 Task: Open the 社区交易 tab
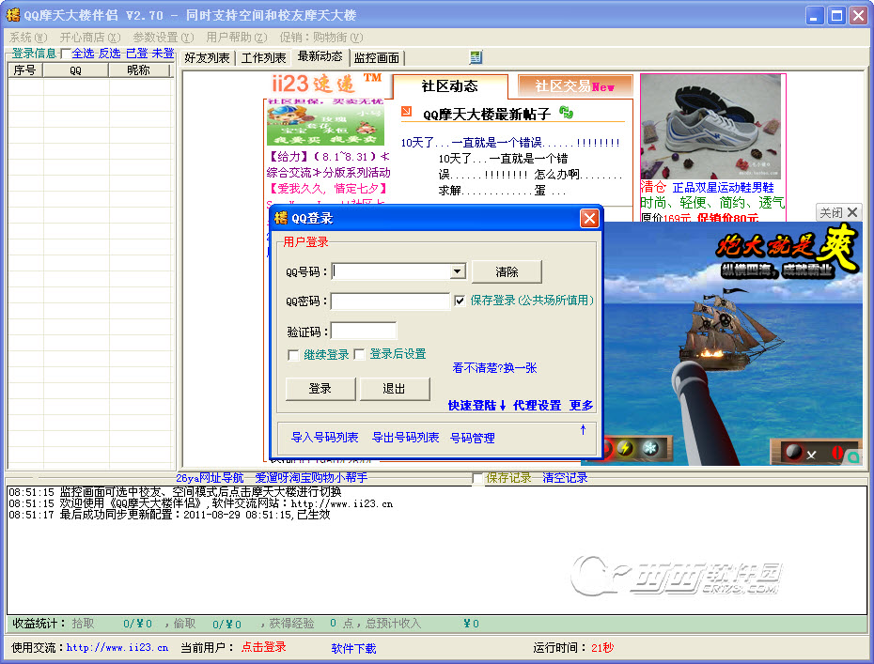click(x=573, y=86)
